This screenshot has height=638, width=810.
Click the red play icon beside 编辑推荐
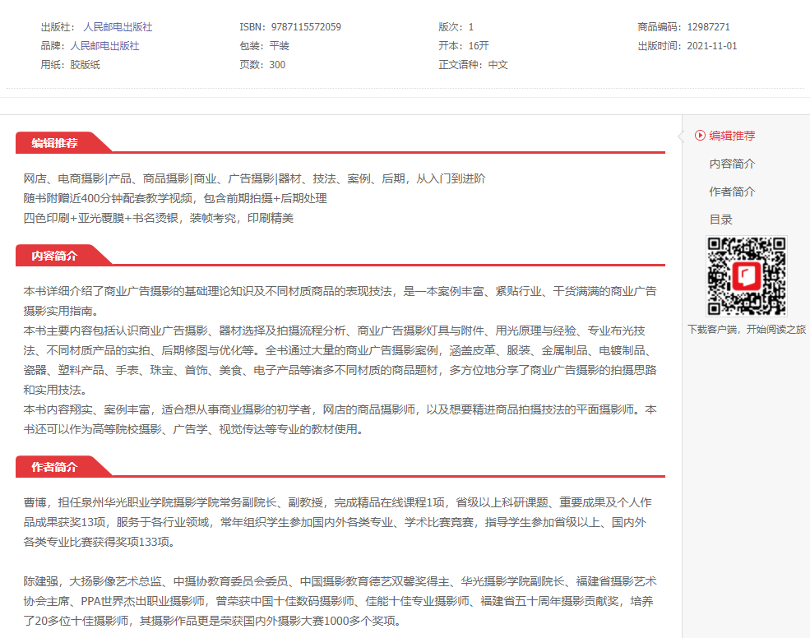coord(700,136)
